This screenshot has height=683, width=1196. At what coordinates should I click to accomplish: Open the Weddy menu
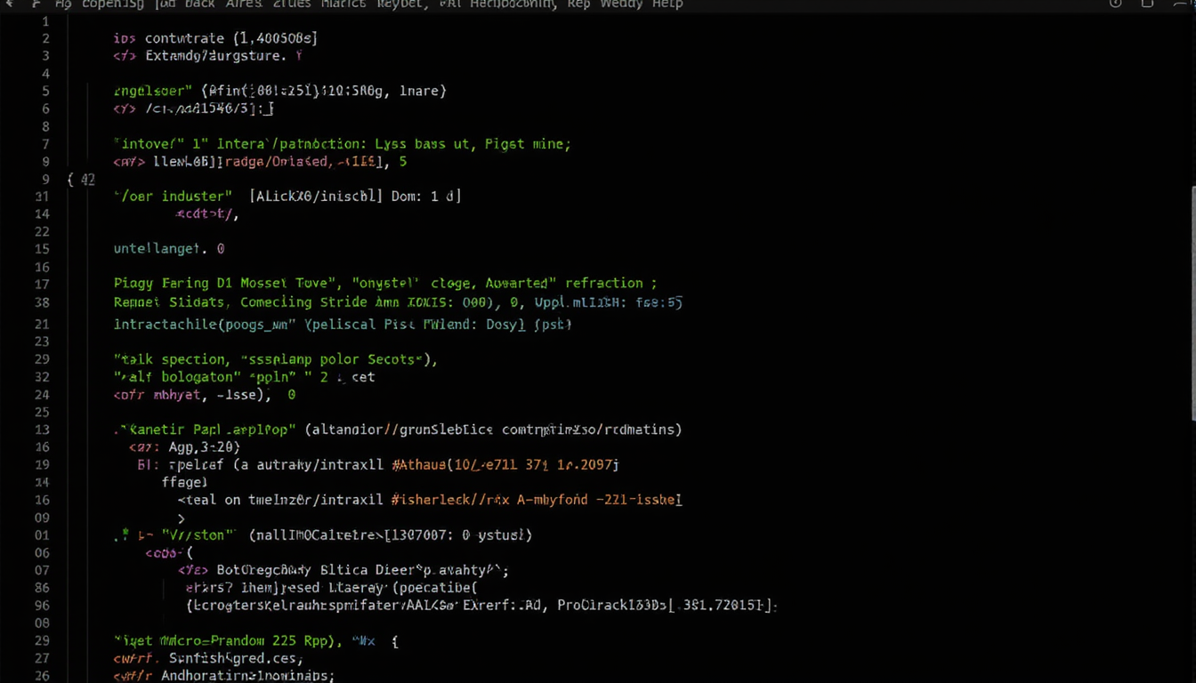point(621,4)
